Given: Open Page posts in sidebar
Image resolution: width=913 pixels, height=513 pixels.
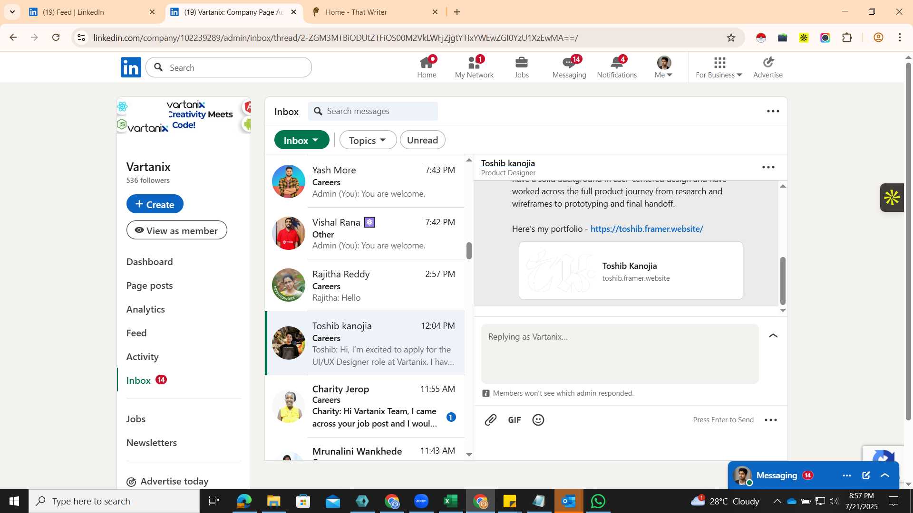Looking at the screenshot, I should click(x=149, y=285).
